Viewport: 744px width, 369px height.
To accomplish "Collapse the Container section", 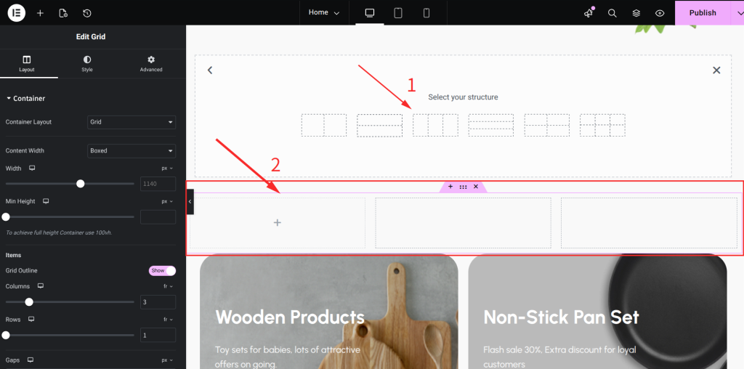I will click(x=25, y=99).
